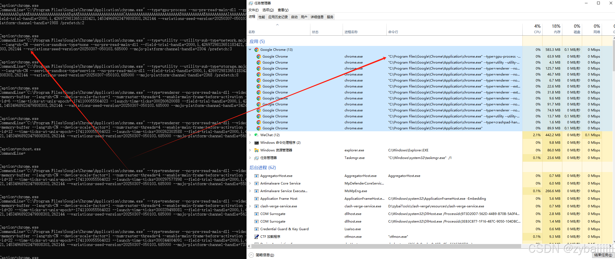Click Chrome icon of the crashpad-handler row
The image size is (615, 259).
pos(259,122)
